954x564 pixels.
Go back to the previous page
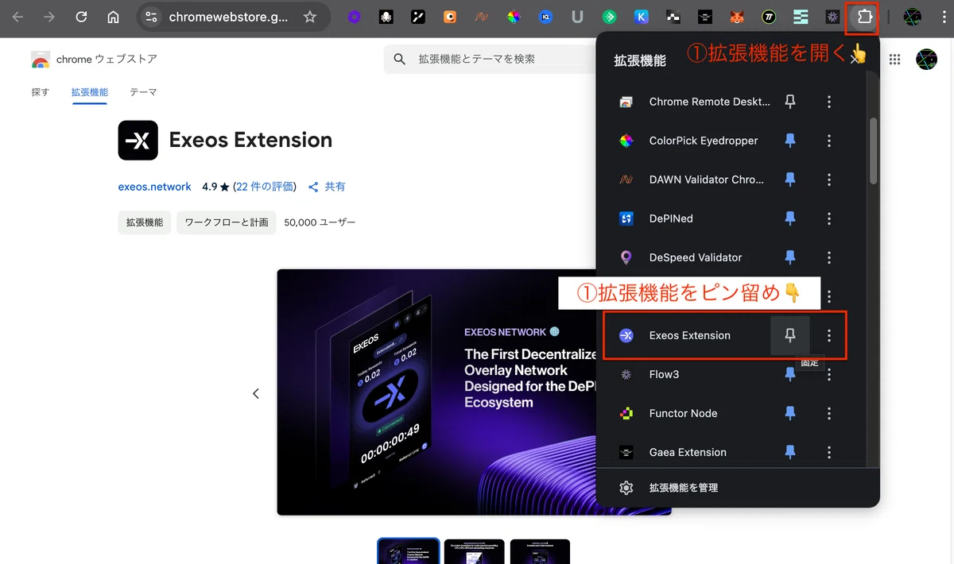[x=17, y=17]
